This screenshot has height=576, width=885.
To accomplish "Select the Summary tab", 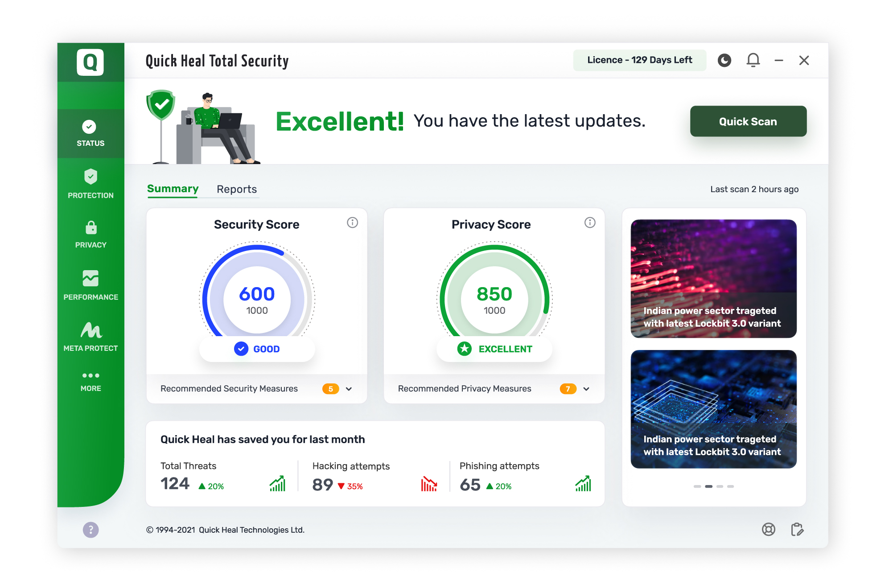I will (173, 189).
